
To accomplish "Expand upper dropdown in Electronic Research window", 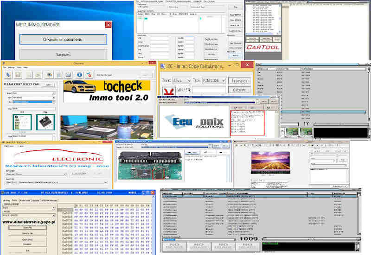I will [64, 174].
